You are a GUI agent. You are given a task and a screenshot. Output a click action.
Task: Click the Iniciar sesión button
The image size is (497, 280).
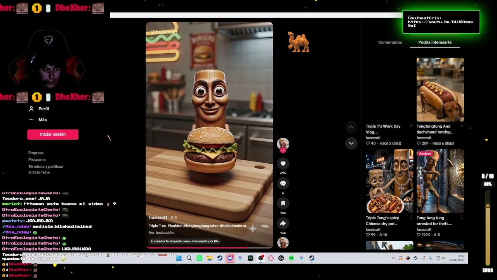point(53,135)
